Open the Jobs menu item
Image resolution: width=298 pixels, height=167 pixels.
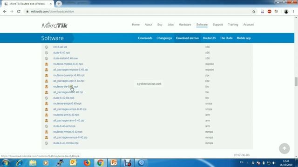tap(170, 25)
